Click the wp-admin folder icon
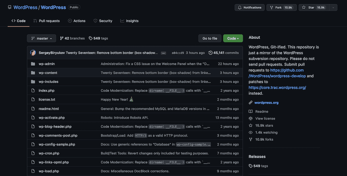 pos(33,64)
